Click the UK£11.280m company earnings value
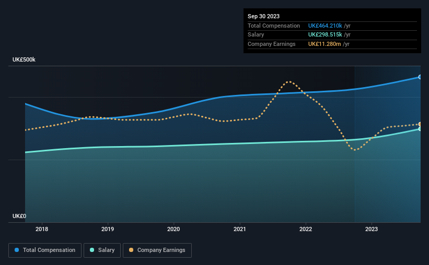The height and width of the screenshot is (265, 429). pos(324,44)
